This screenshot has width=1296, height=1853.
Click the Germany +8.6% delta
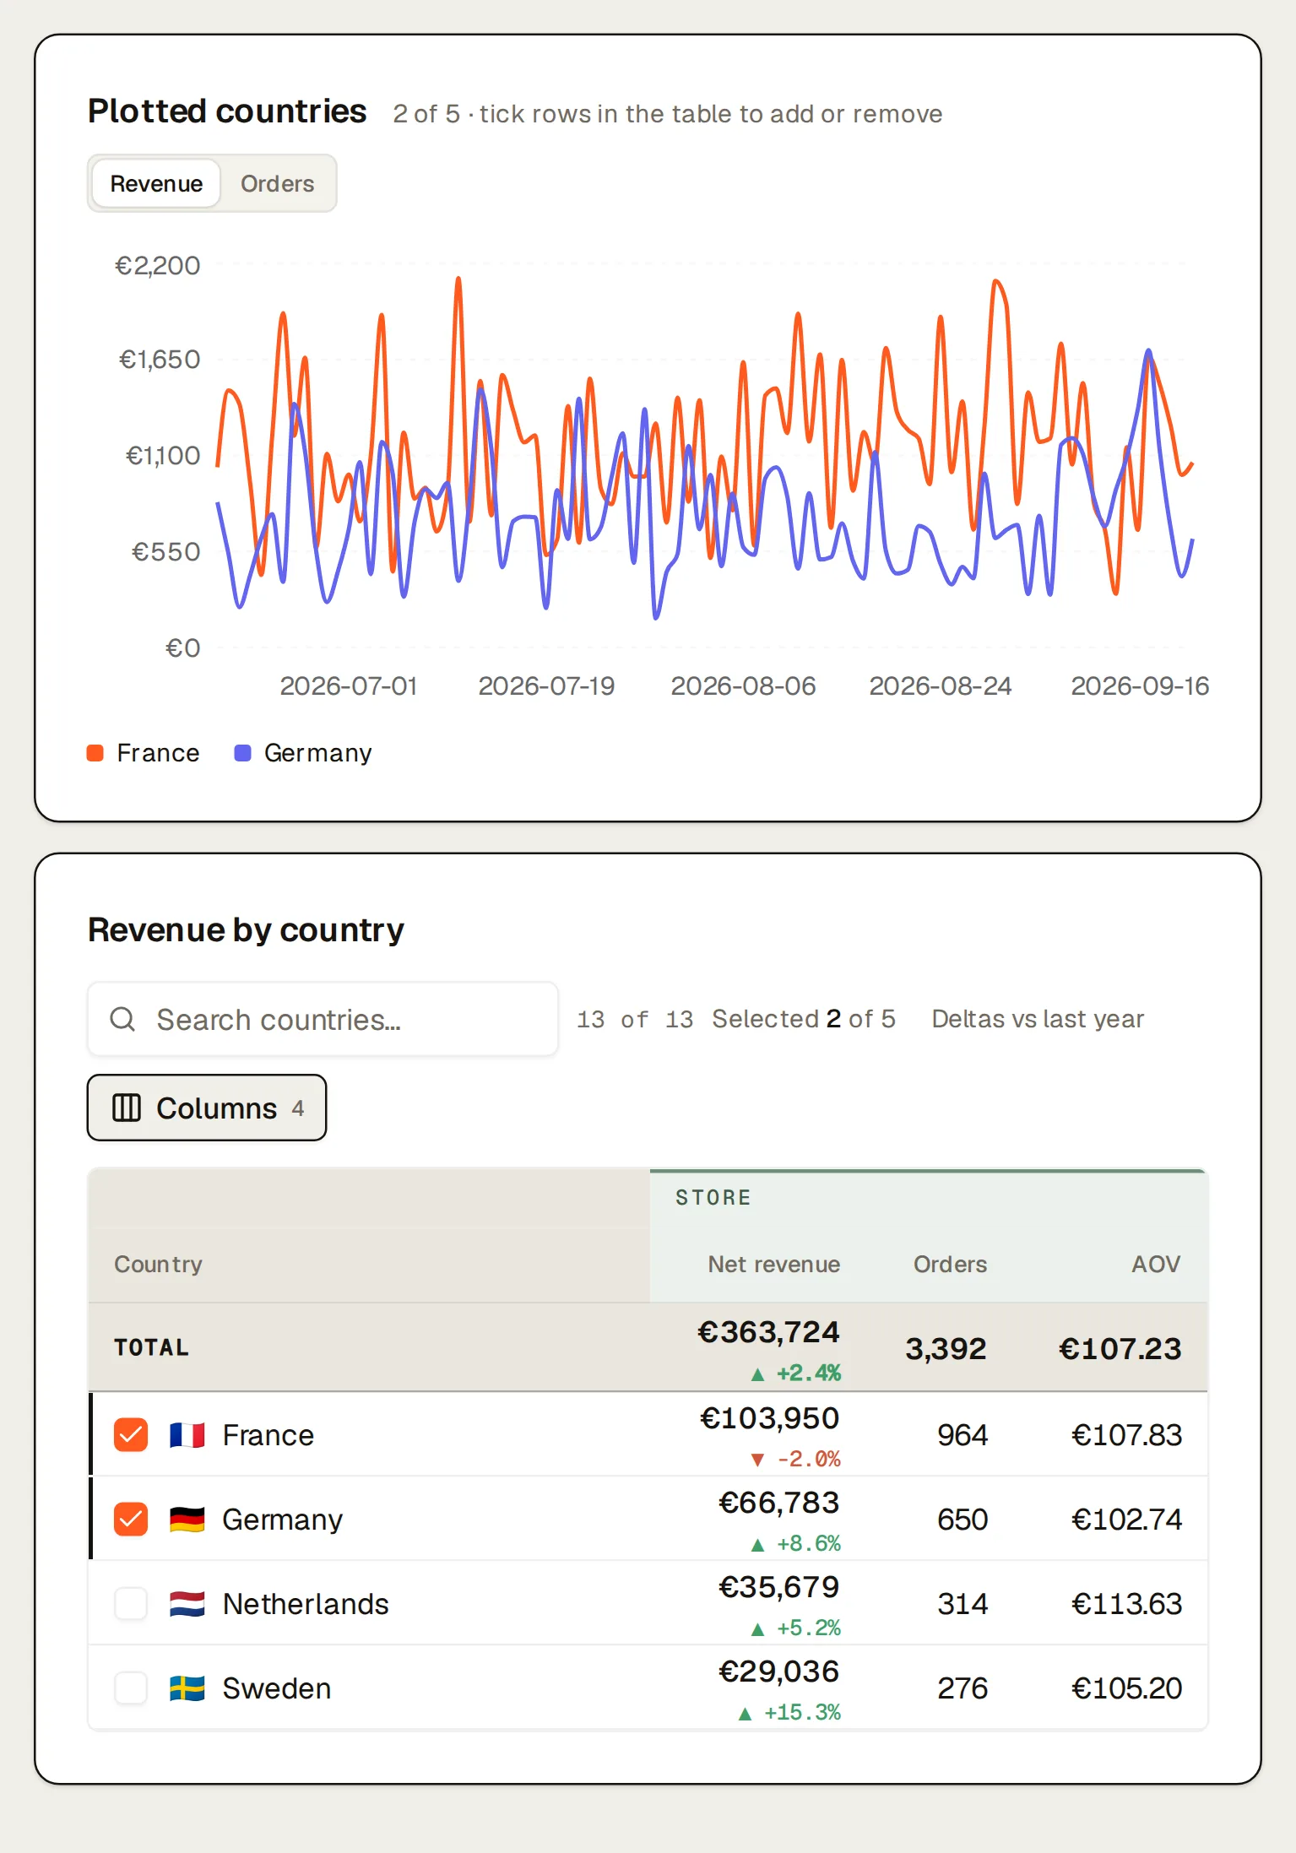pyautogui.click(x=795, y=1543)
